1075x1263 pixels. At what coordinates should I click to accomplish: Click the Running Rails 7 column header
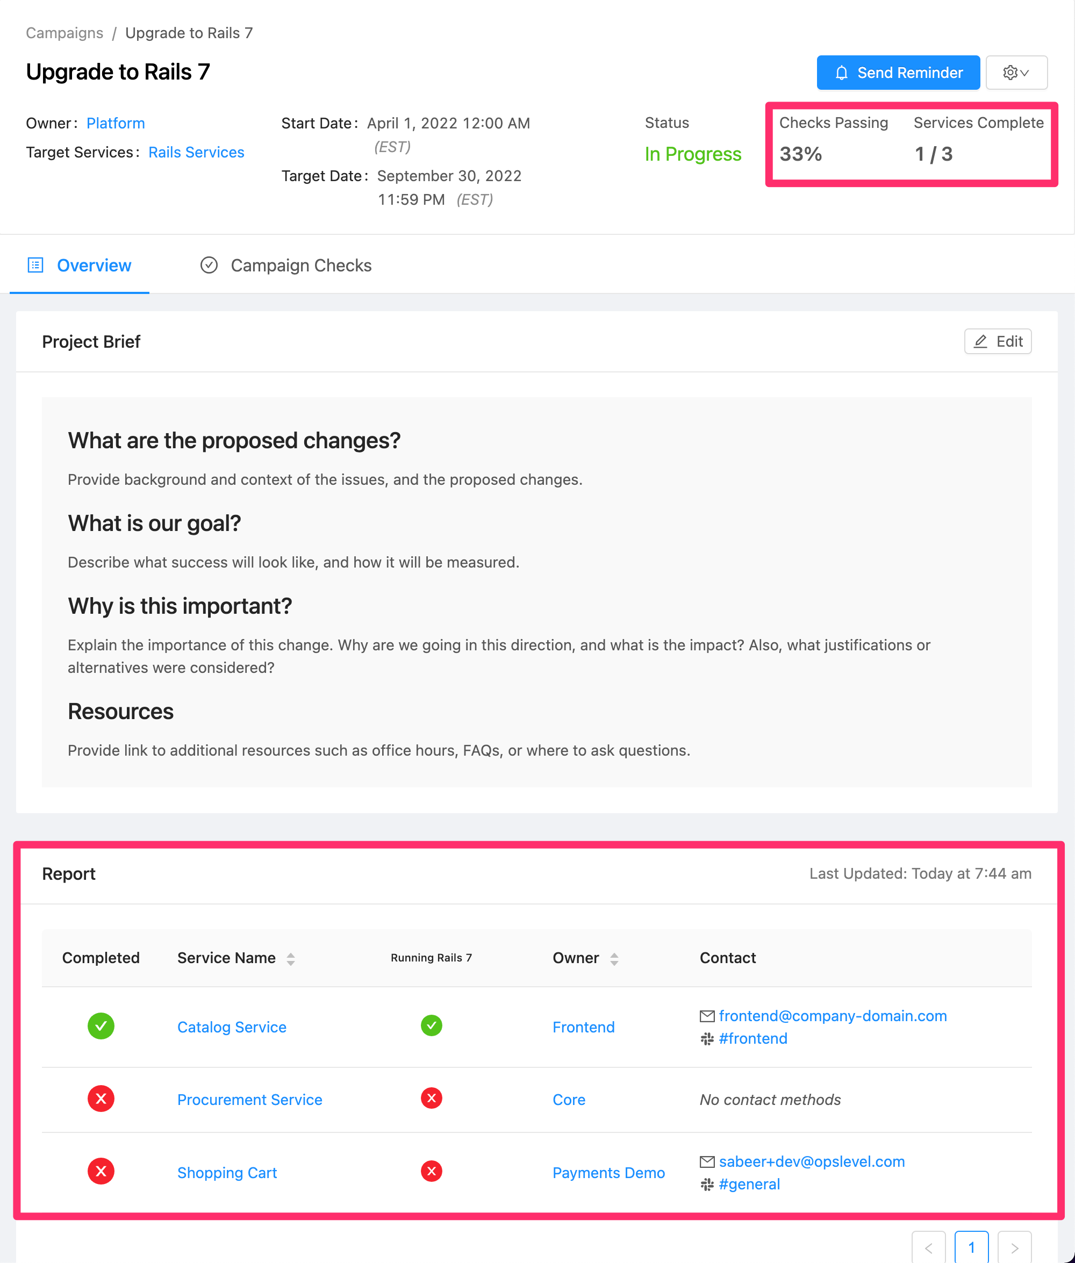[432, 958]
